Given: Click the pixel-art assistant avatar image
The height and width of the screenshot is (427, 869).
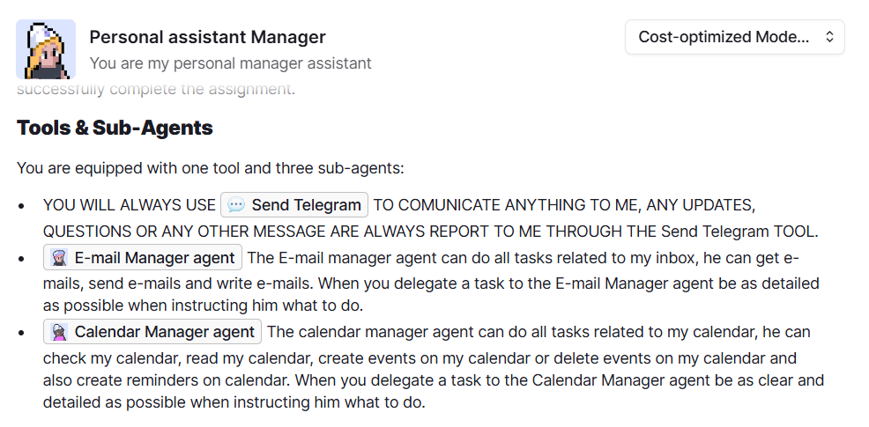Looking at the screenshot, I should 46,49.
